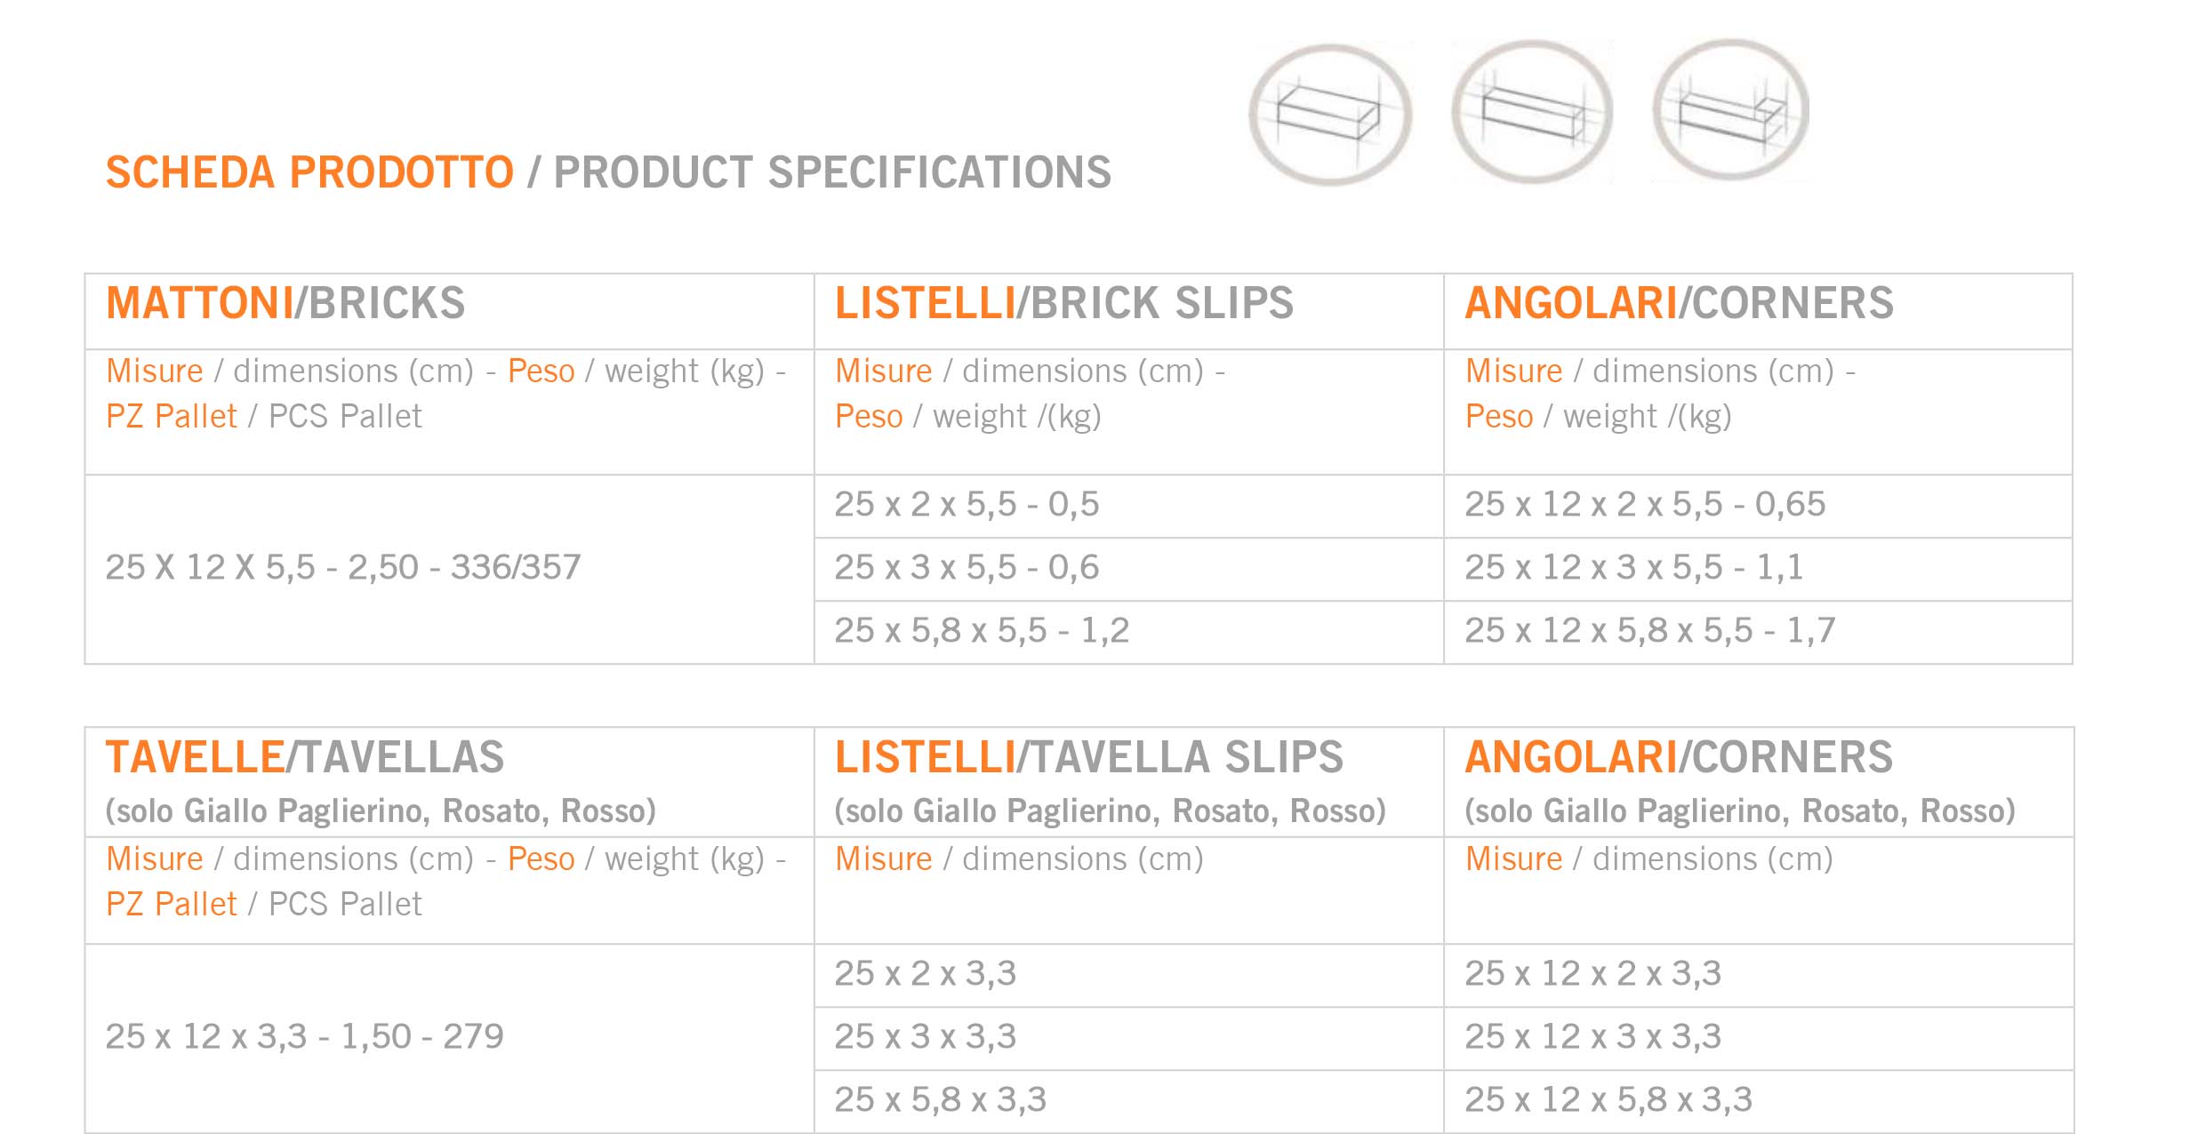Select slip row 25 x 3 x 5,5 - 0,6
Screen dimensions: 2206x1134
point(1128,569)
